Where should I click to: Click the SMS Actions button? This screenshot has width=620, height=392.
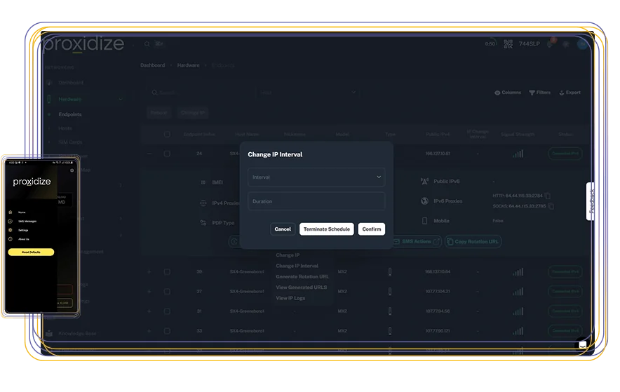(x=416, y=241)
